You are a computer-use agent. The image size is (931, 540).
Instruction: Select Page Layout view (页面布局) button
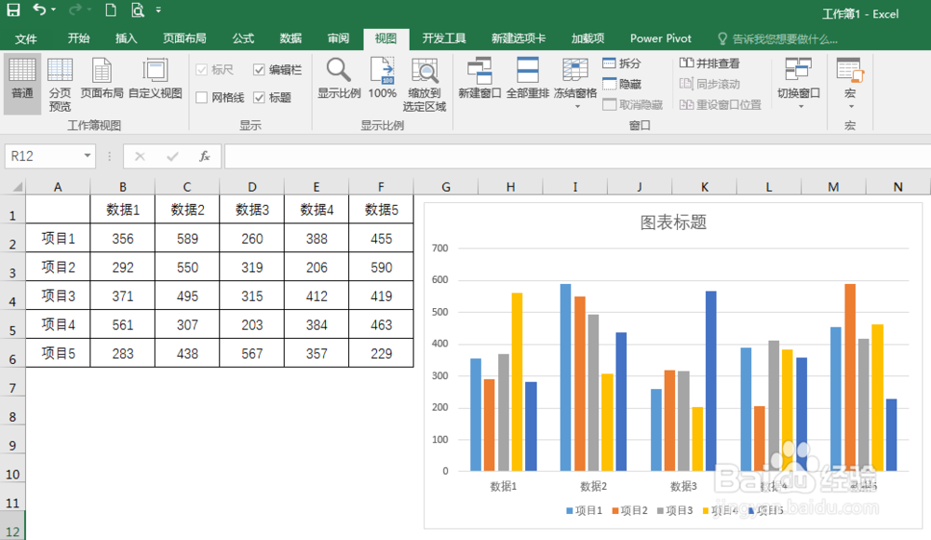click(x=101, y=78)
